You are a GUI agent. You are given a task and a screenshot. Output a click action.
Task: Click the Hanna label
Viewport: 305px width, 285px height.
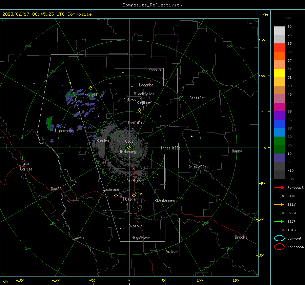(x=237, y=151)
